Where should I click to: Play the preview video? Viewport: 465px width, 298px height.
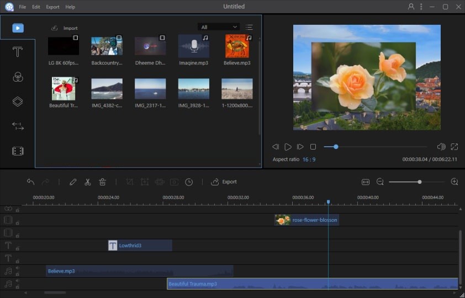[x=288, y=147]
